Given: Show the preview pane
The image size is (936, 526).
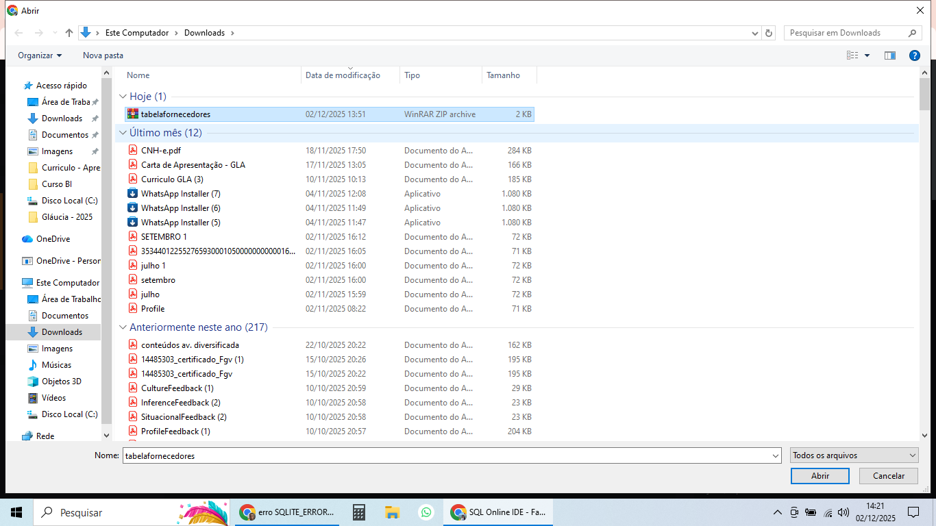Looking at the screenshot, I should [x=890, y=55].
